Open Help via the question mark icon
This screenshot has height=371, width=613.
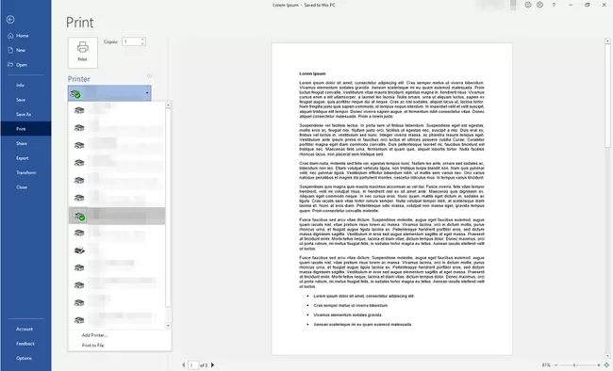pyautogui.click(x=554, y=5)
